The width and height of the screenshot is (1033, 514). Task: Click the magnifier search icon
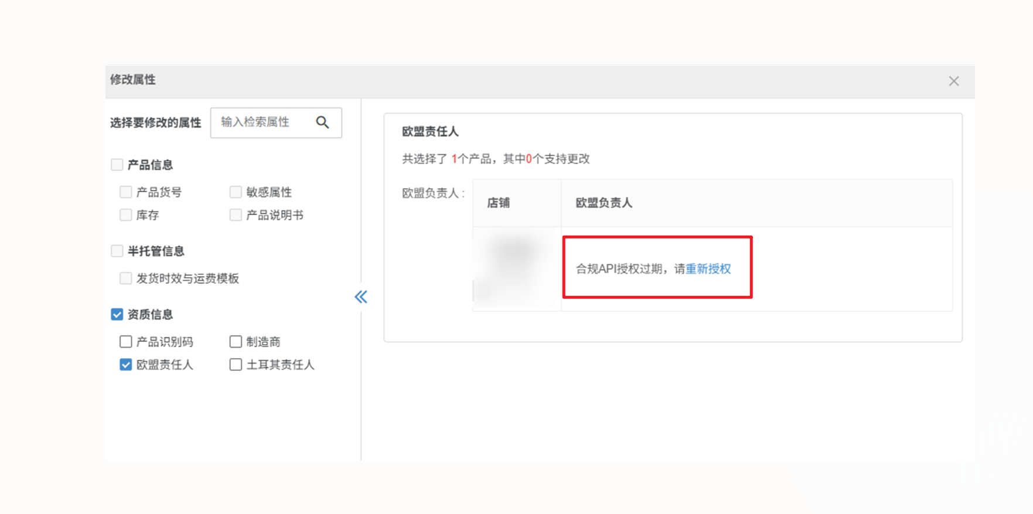(x=322, y=122)
